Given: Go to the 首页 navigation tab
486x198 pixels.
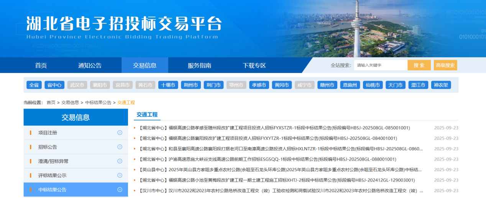Looking at the screenshot, I should (41, 65).
